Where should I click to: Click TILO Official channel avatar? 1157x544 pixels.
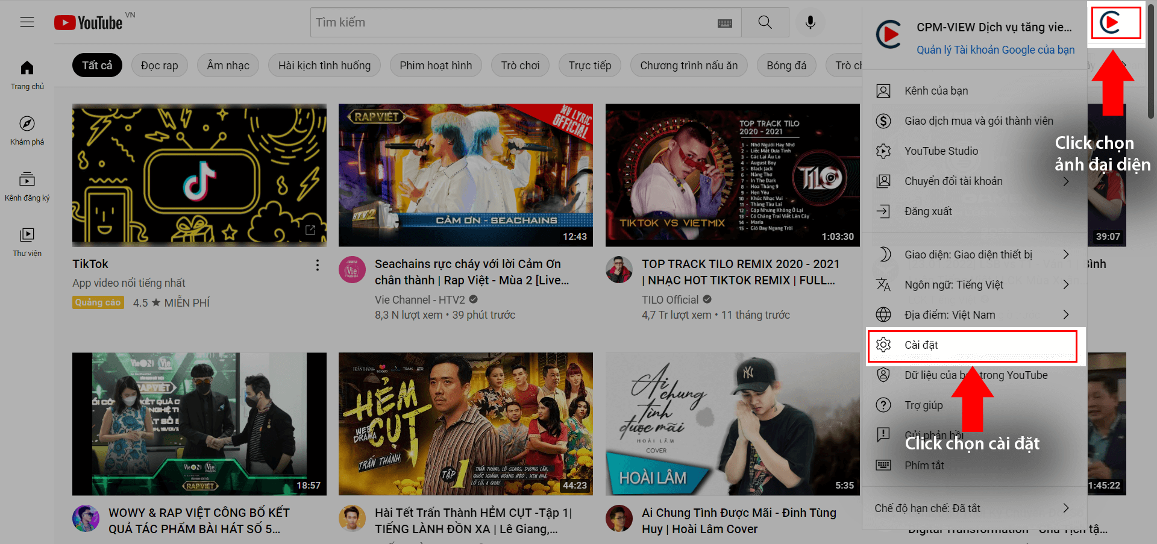click(619, 270)
